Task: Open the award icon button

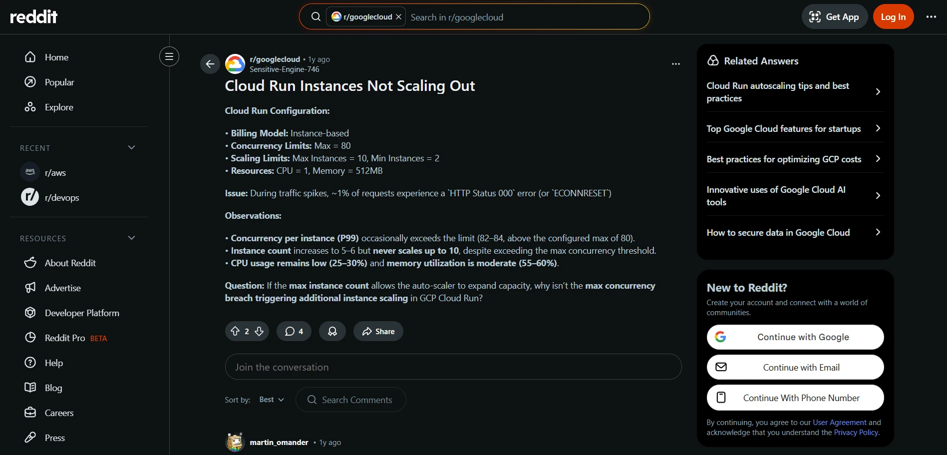Action: (332, 331)
